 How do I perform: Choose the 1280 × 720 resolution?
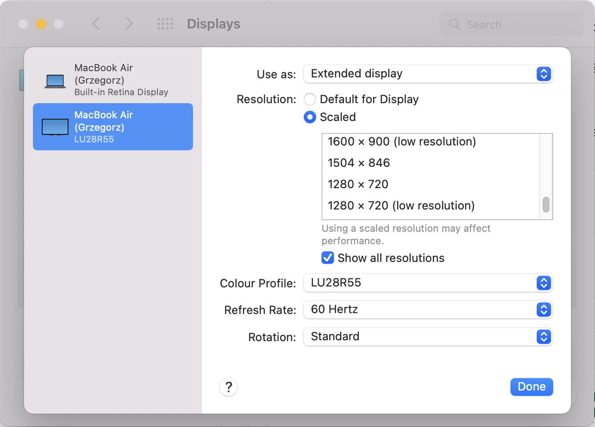click(x=430, y=184)
